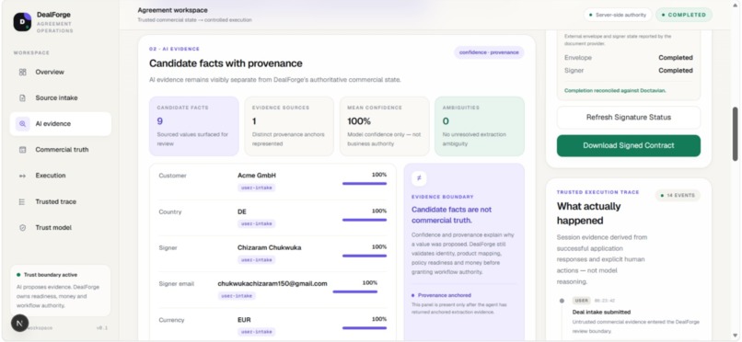
Task: Click the Customer confidence bar
Action: point(365,183)
